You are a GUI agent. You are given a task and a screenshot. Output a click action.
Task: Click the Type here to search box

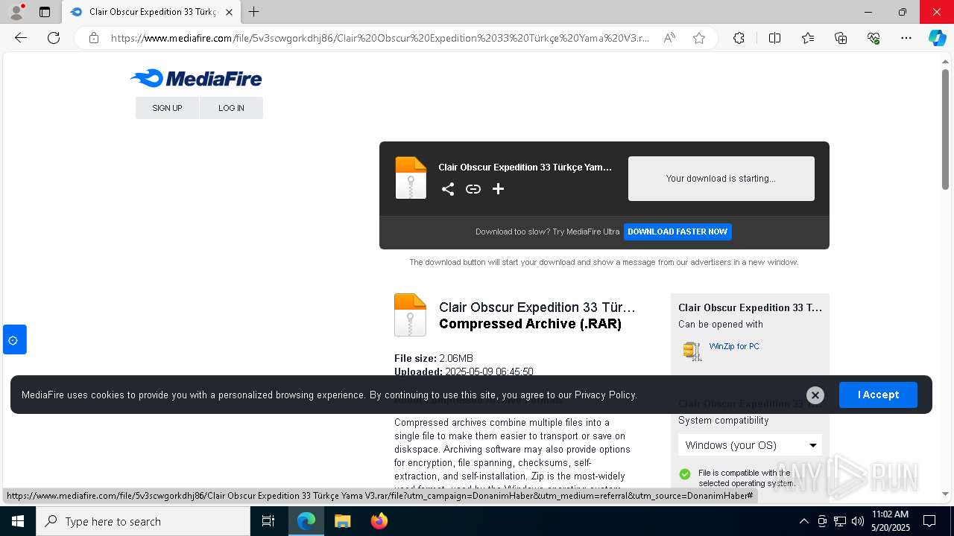click(143, 521)
